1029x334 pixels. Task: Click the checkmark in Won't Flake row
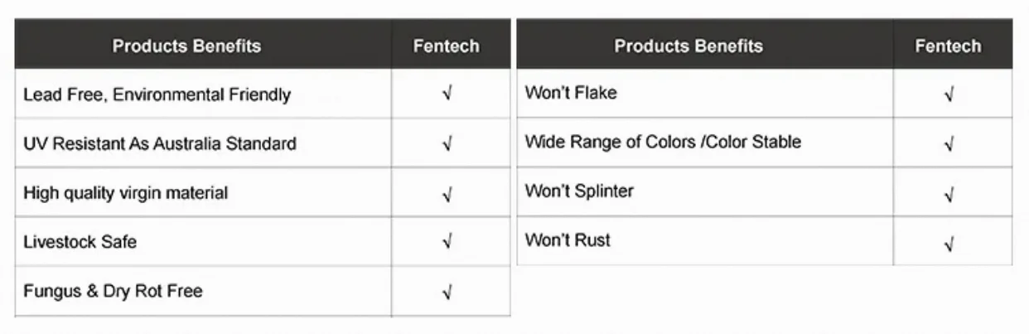click(949, 95)
